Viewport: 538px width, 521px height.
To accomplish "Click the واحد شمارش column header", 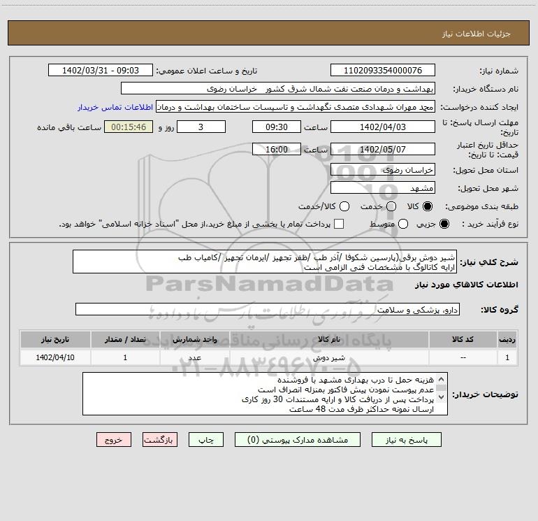I will (194, 339).
